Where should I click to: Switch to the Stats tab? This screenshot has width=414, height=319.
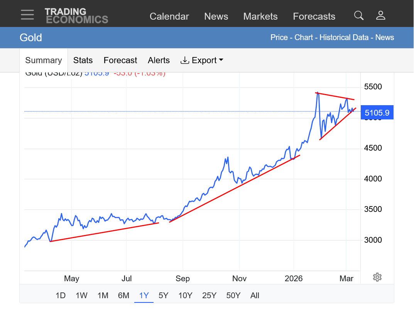tap(83, 60)
